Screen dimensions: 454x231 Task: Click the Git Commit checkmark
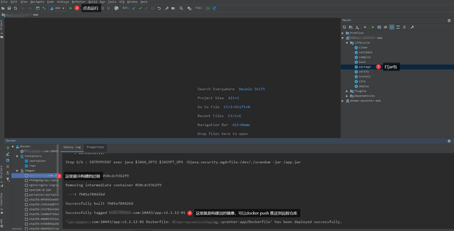(x=140, y=8)
